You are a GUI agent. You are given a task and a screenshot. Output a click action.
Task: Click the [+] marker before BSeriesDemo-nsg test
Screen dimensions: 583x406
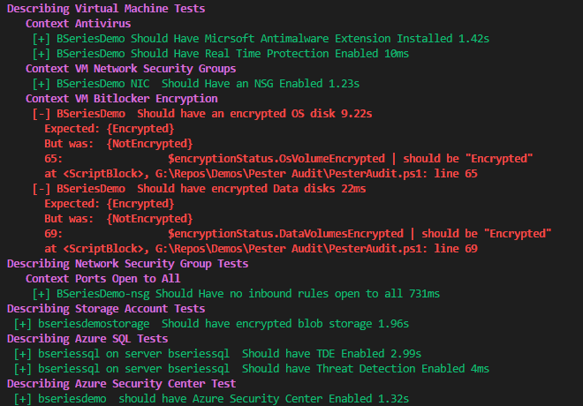42,294
